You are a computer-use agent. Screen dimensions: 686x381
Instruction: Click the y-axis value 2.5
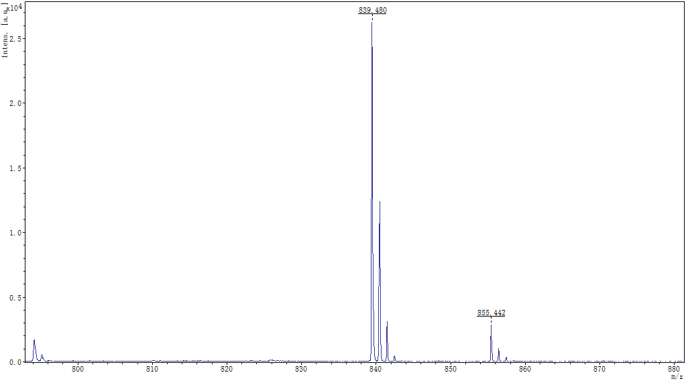15,39
